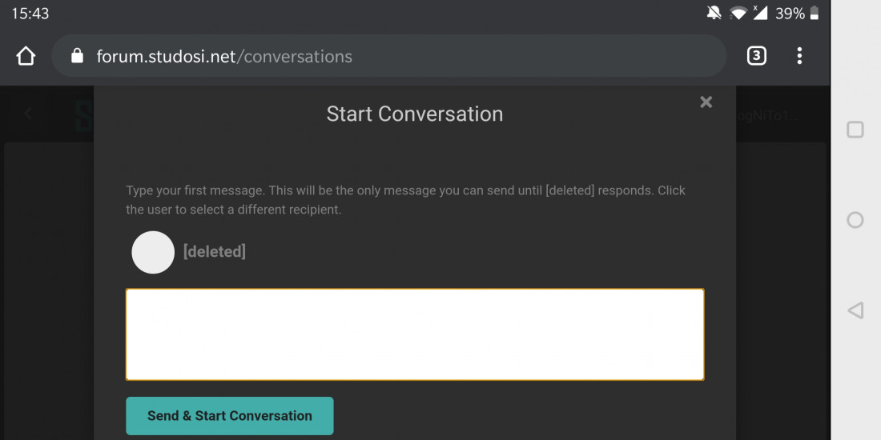This screenshot has height=440, width=881.
Task: Tap the Android recents square button
Action: coord(855,130)
